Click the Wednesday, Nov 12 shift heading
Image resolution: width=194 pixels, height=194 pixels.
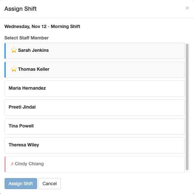[42, 26]
